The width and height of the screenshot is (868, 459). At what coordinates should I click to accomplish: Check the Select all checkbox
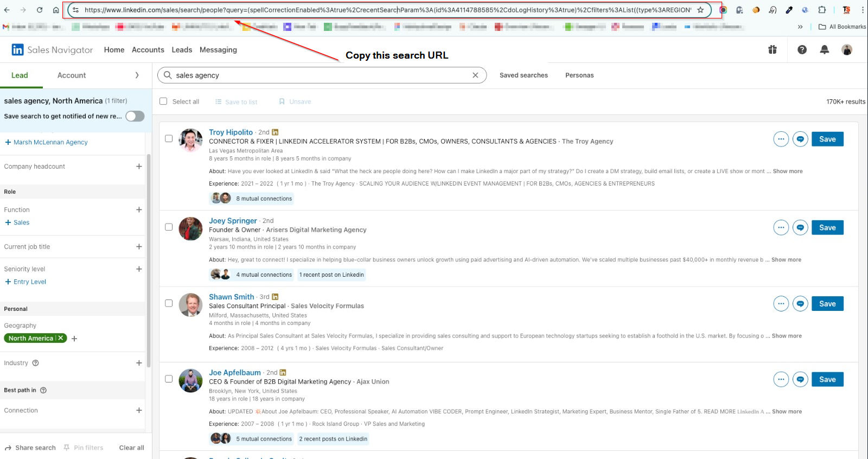pyautogui.click(x=163, y=101)
